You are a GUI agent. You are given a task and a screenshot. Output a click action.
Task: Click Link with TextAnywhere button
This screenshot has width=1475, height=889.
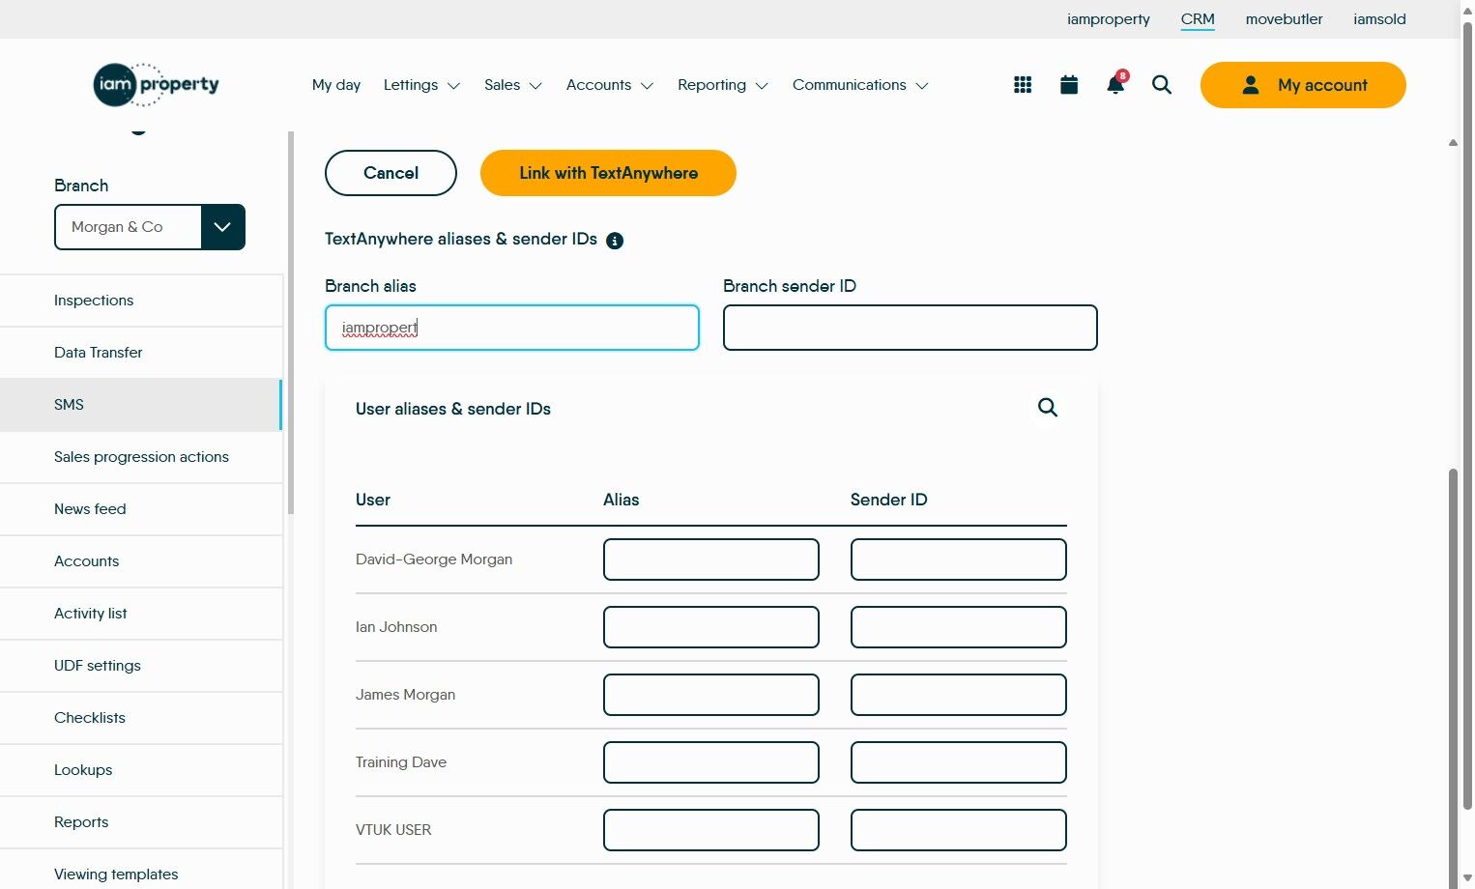pyautogui.click(x=608, y=173)
